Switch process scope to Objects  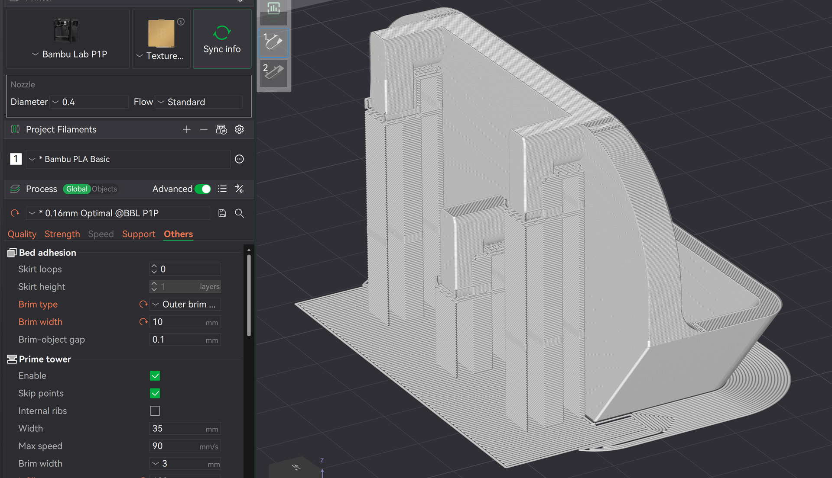[104, 189]
